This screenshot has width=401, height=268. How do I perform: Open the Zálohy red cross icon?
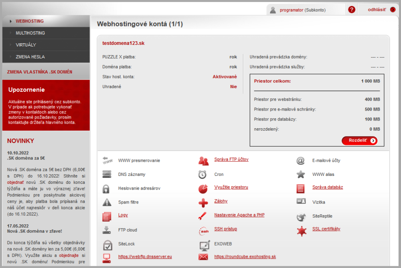[203, 203]
